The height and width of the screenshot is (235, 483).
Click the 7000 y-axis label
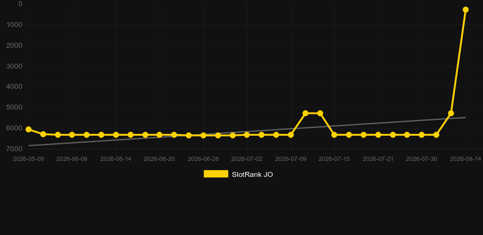coord(14,149)
